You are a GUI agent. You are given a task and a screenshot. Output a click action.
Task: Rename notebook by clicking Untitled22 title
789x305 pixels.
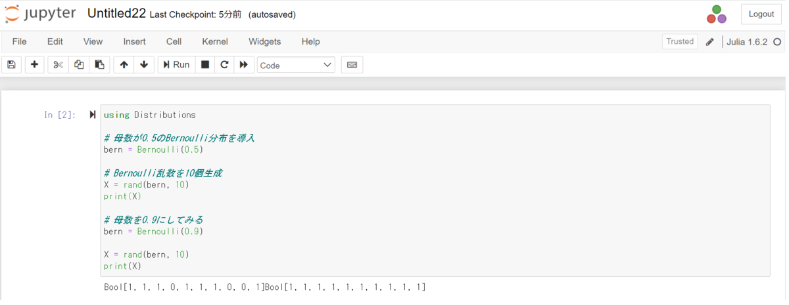116,14
